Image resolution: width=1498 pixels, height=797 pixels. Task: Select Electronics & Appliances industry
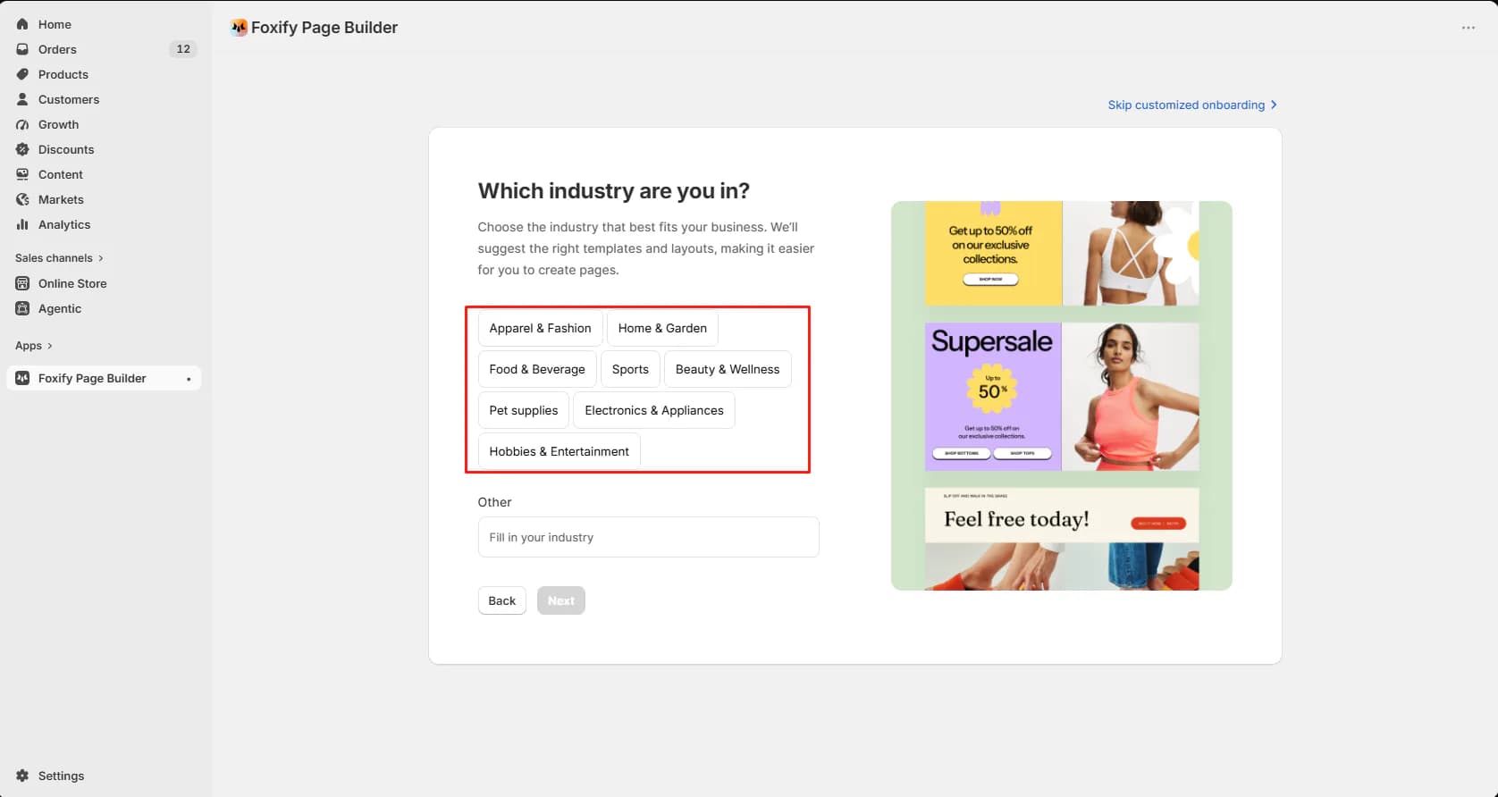tap(654, 410)
